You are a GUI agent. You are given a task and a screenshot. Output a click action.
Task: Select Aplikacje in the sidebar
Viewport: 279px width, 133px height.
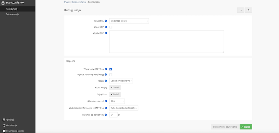coord(10,120)
